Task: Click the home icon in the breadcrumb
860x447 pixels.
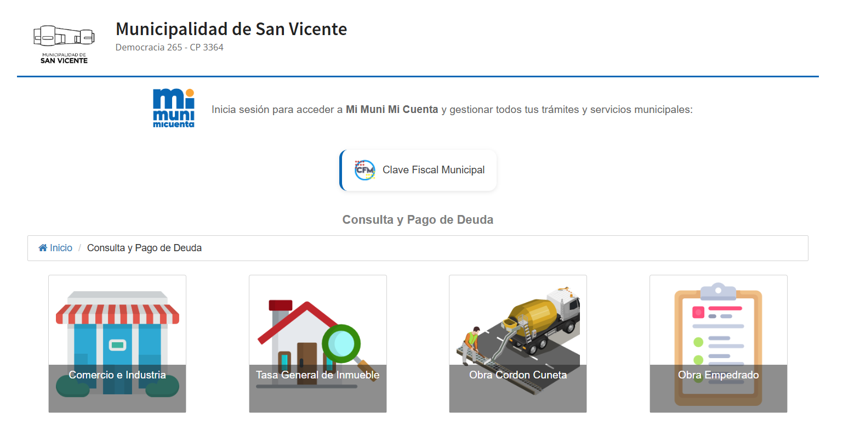Action: (x=43, y=248)
